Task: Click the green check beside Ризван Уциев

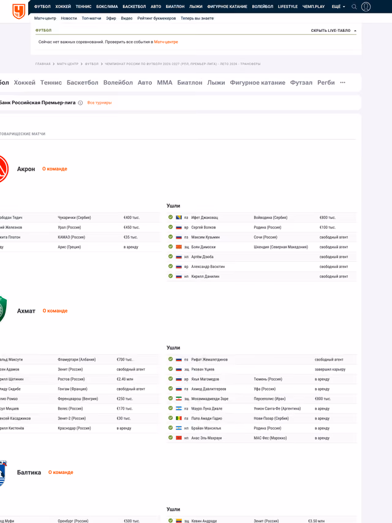Action: 170,369
